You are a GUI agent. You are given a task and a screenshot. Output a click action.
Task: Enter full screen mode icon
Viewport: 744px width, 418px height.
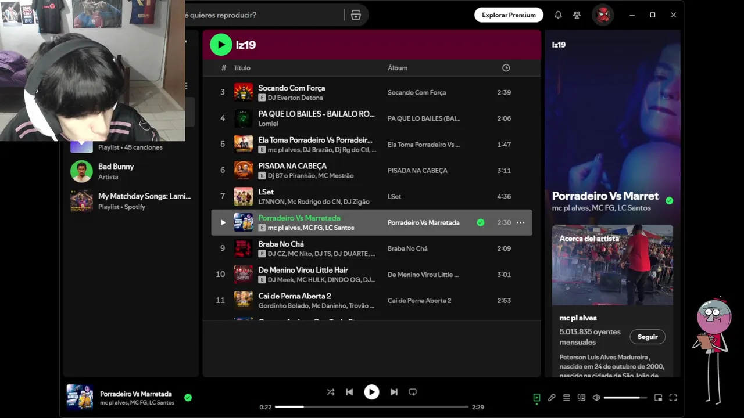(x=673, y=398)
